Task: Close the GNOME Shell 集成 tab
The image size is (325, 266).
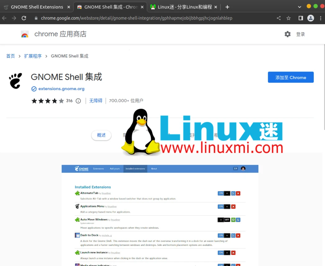Action: 142,7
